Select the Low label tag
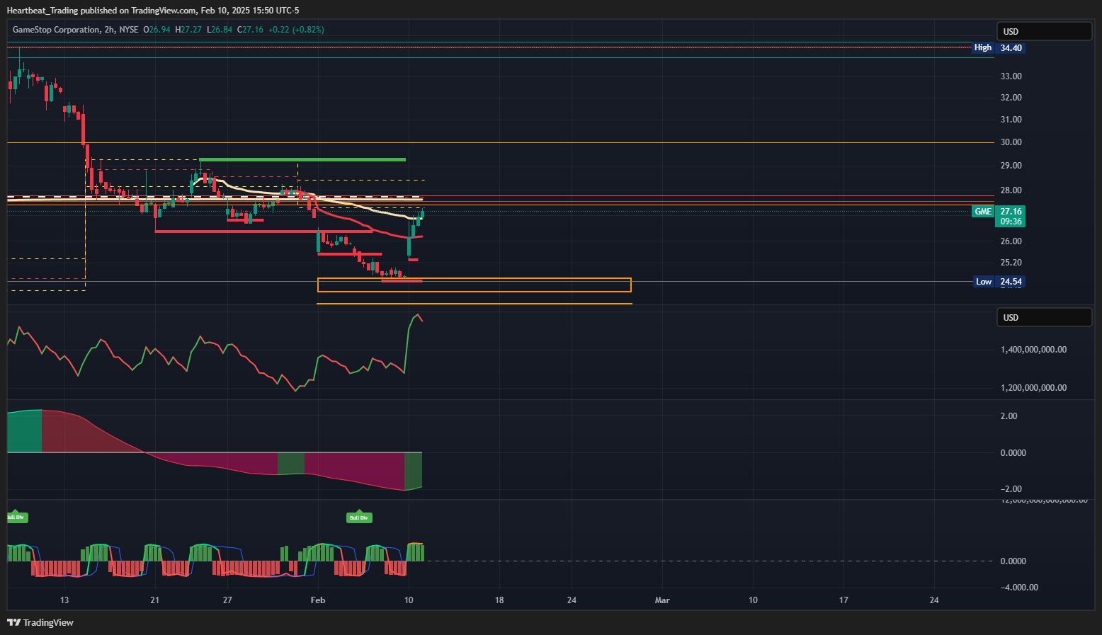The height and width of the screenshot is (635, 1102). (x=984, y=282)
